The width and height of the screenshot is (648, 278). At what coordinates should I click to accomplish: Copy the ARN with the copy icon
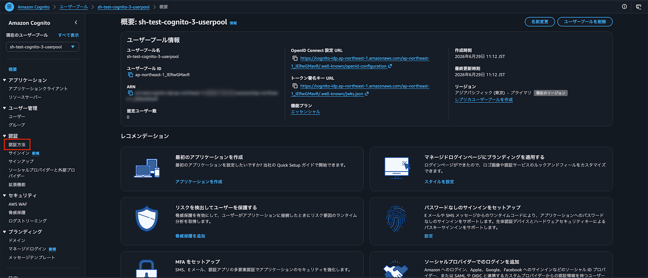tap(130, 93)
